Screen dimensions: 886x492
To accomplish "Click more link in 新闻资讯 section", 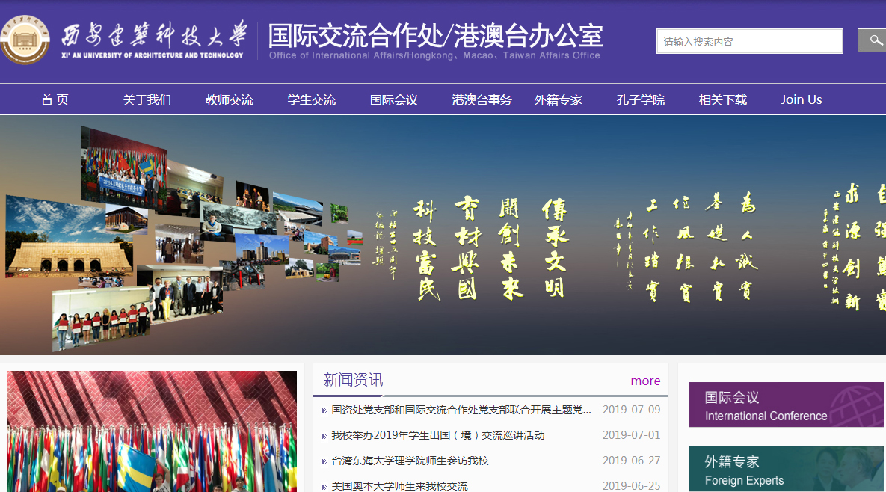I will pos(645,381).
